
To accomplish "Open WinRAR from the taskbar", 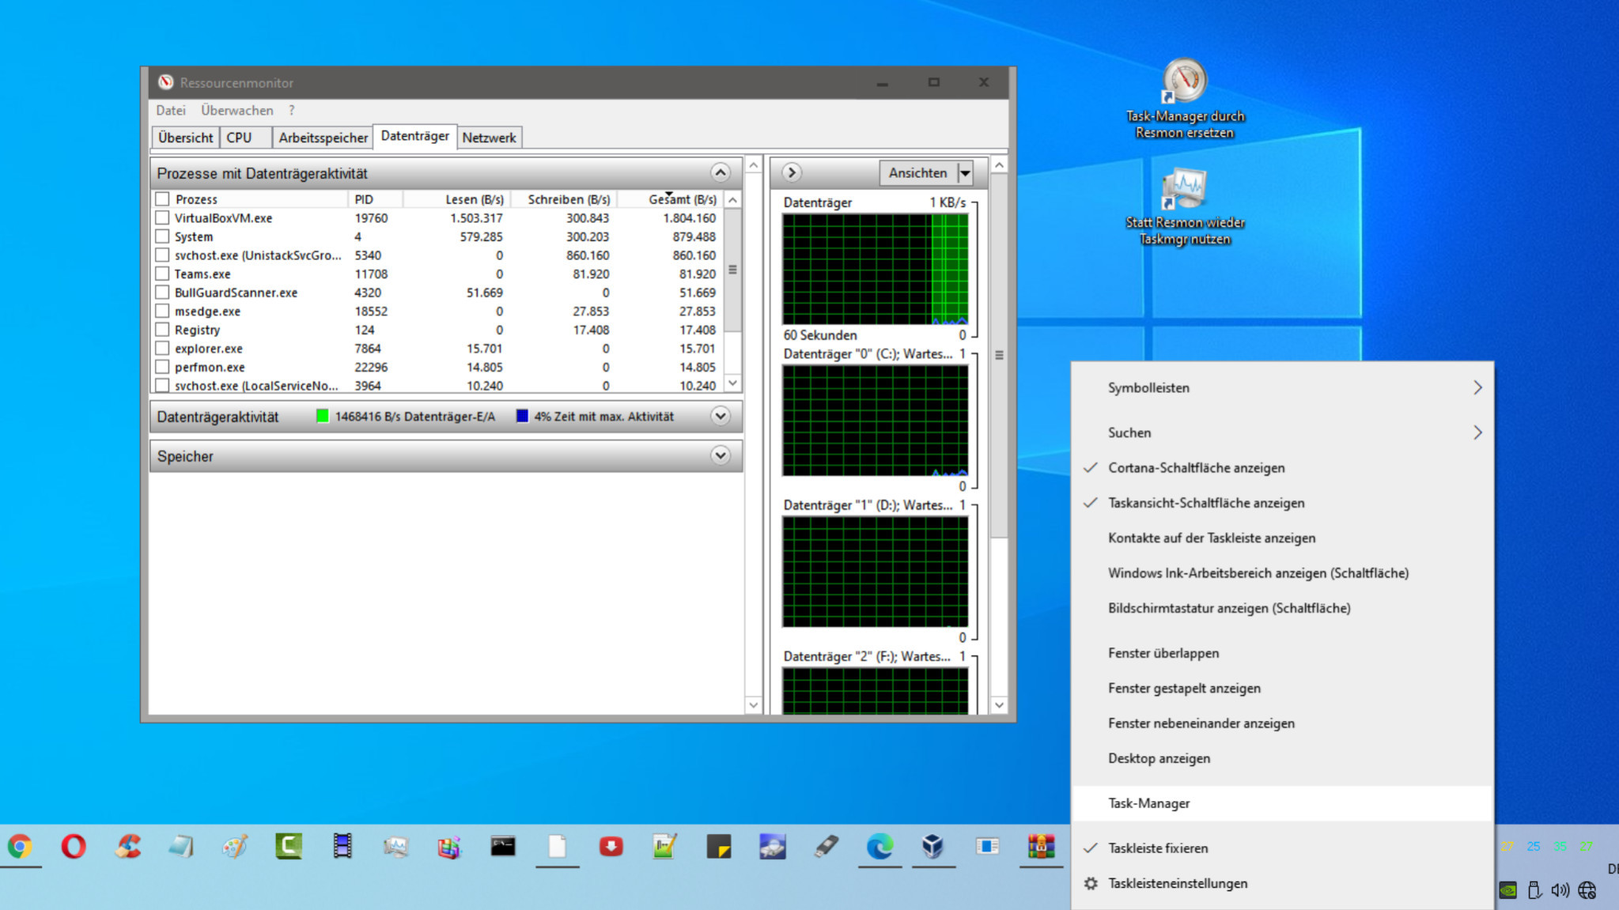I will (1041, 847).
